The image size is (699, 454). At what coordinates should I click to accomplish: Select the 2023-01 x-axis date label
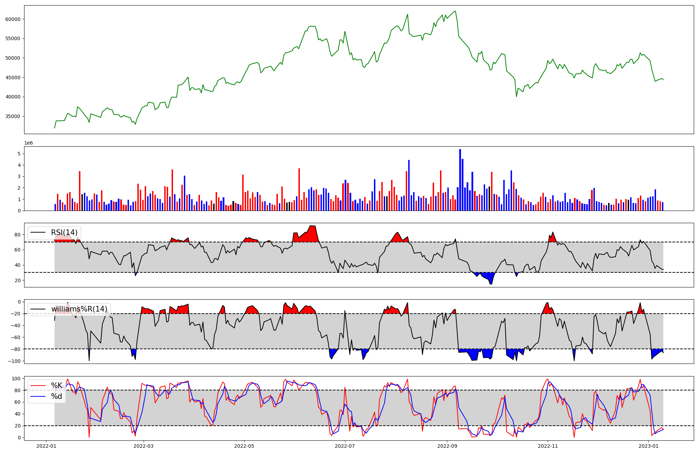click(x=648, y=446)
